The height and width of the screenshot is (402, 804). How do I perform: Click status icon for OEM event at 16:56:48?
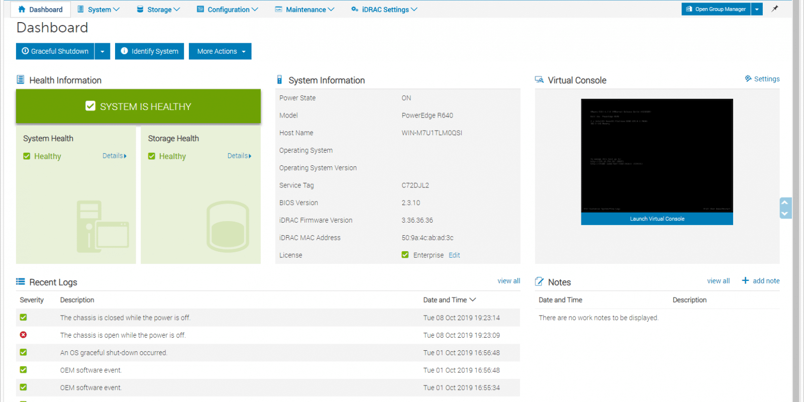[23, 370]
